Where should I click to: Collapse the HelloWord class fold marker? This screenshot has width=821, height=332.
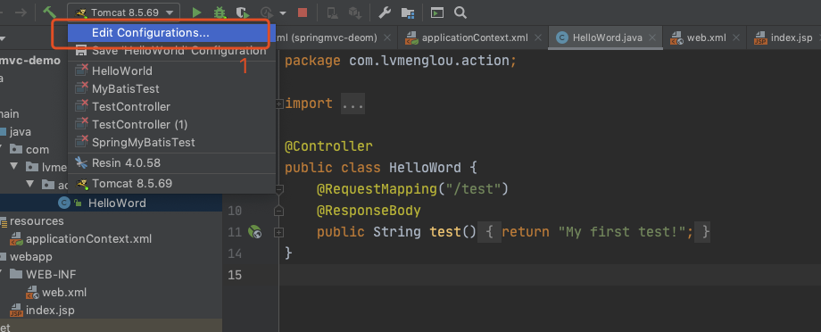pyautogui.click(x=279, y=189)
